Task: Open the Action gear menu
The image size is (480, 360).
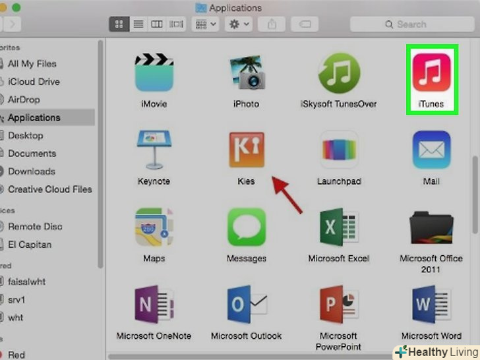Action: 239,24
